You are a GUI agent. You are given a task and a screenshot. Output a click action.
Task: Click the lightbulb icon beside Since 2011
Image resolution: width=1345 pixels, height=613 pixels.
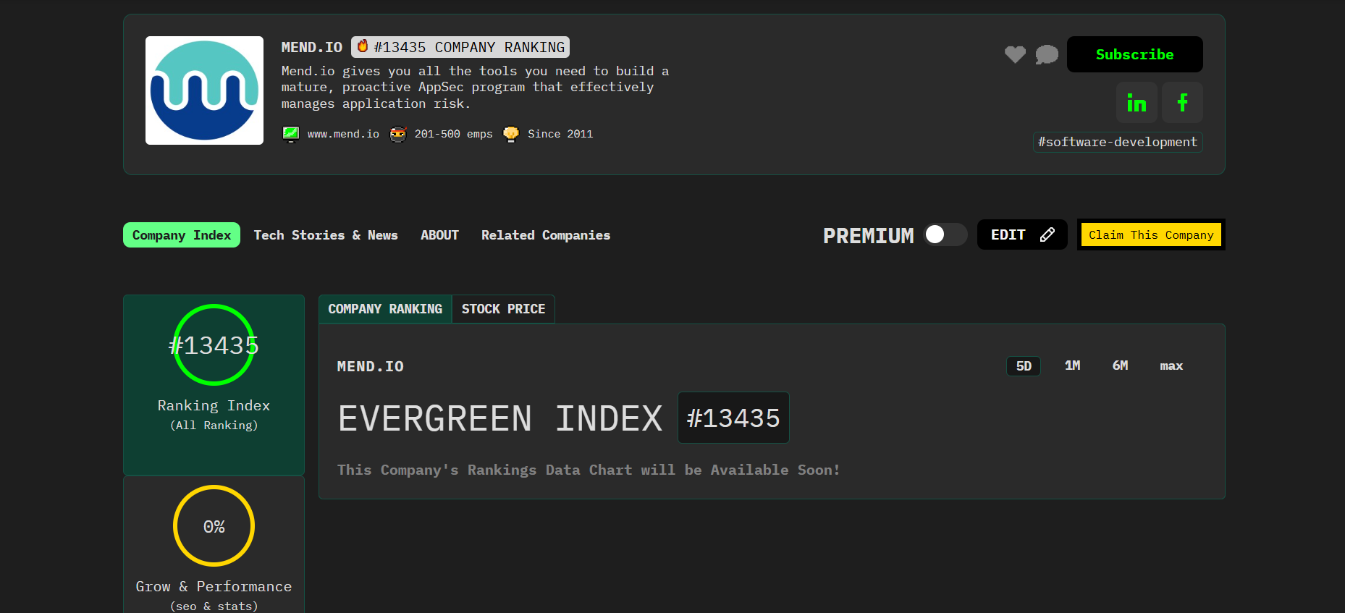pyautogui.click(x=511, y=134)
